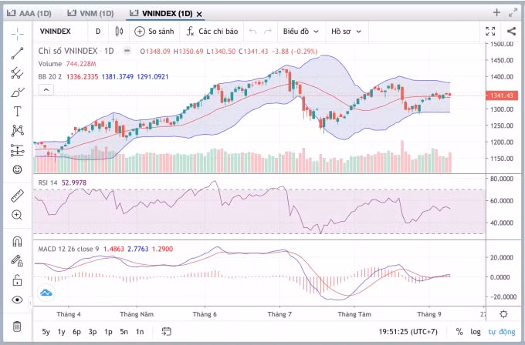525x345 pixels.
Task: Toggle log scale mode
Action: [476, 332]
